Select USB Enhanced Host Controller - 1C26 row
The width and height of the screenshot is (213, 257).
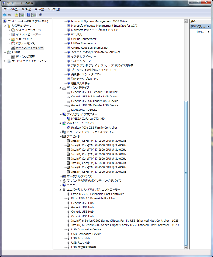[x=125, y=221]
